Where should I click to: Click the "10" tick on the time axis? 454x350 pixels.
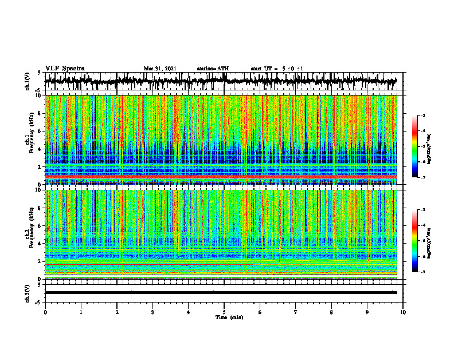pyautogui.click(x=403, y=312)
